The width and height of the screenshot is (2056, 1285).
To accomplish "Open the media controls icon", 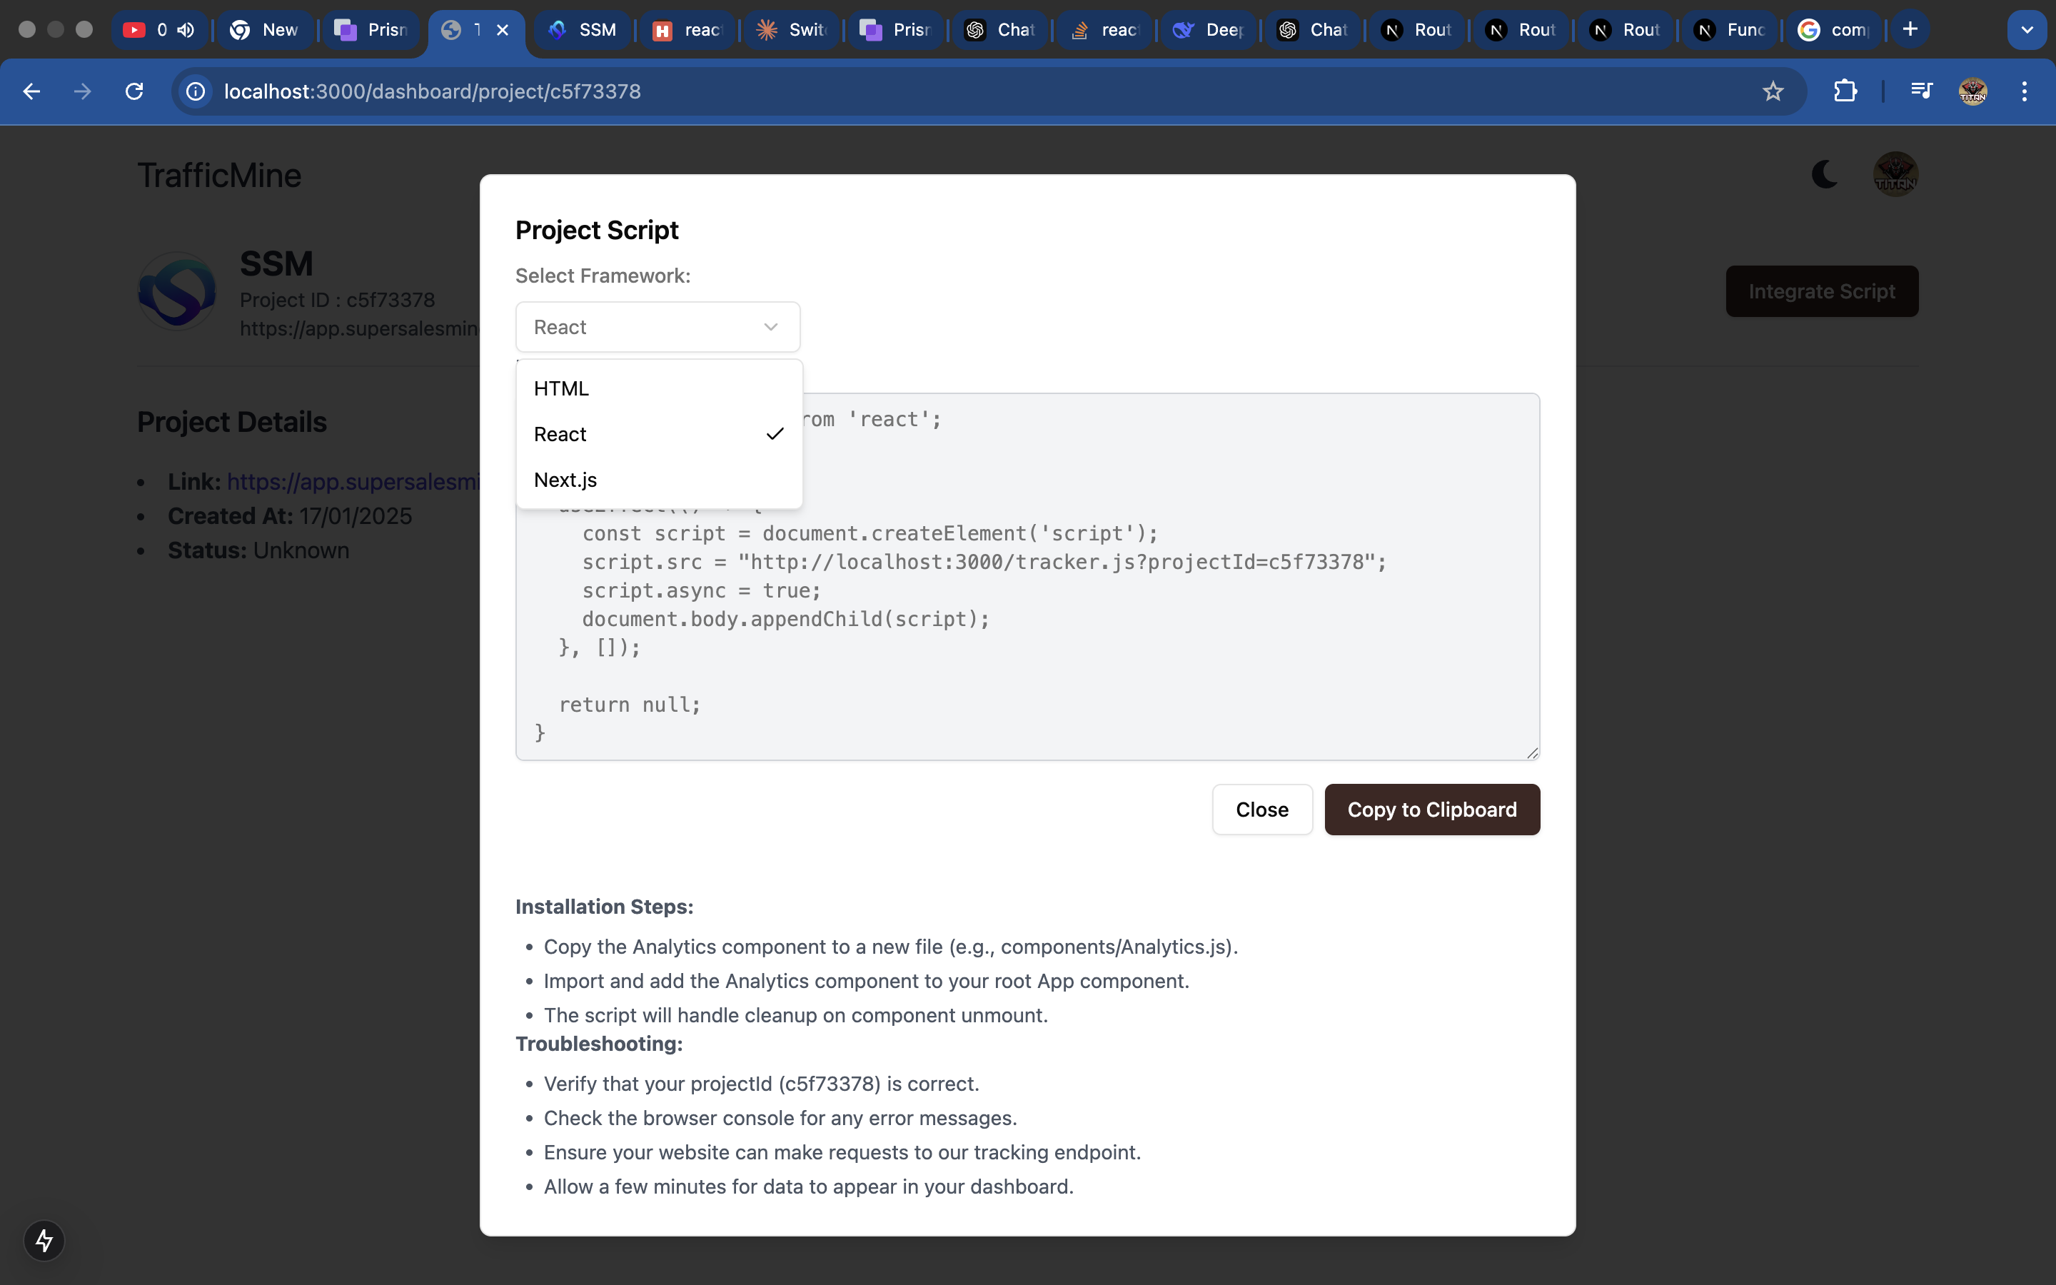I will [1921, 91].
